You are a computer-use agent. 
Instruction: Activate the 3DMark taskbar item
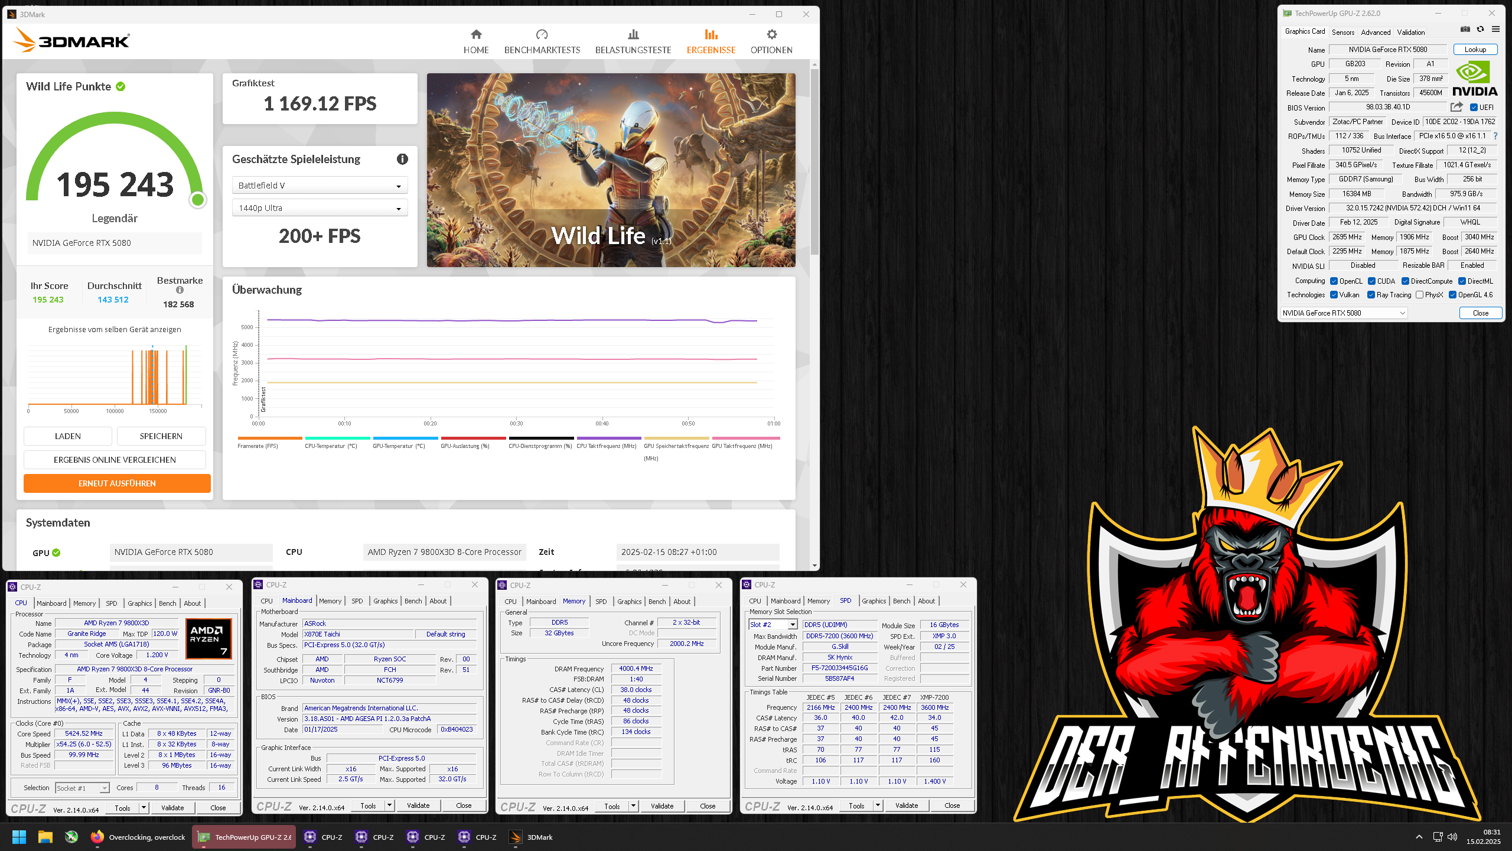click(x=531, y=837)
